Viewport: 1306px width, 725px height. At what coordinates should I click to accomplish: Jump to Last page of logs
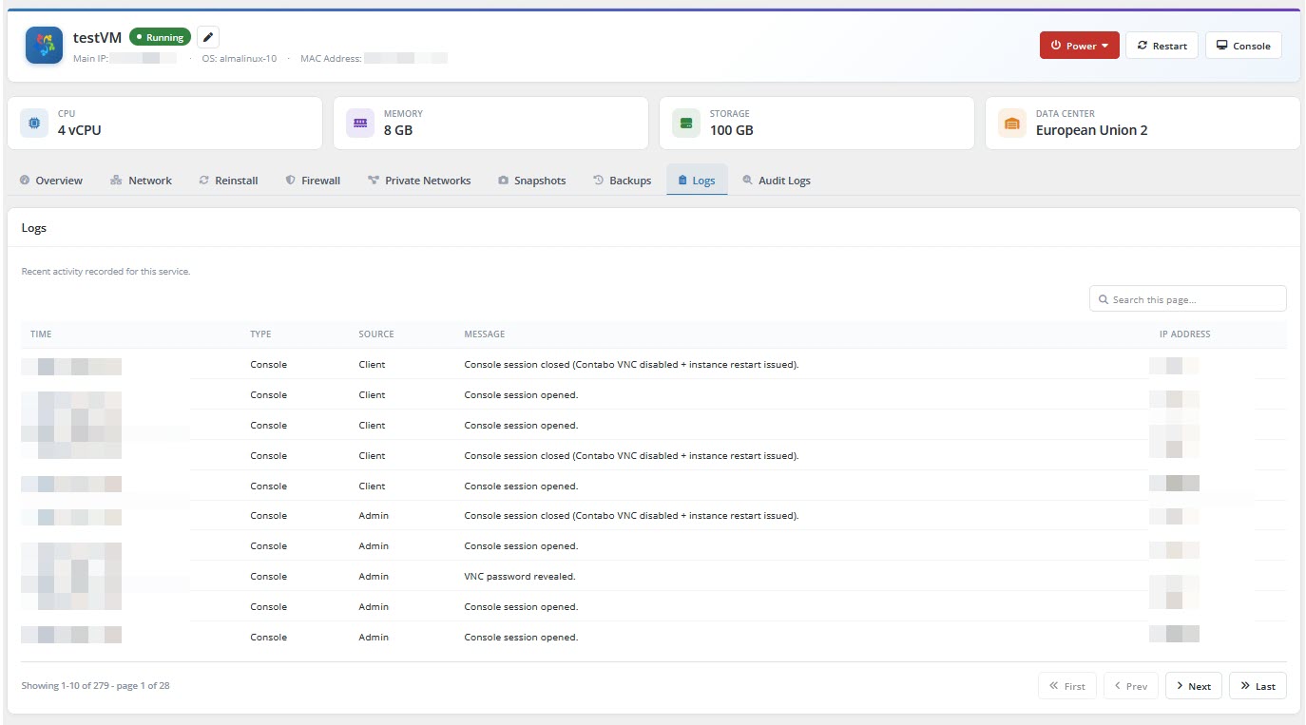pyautogui.click(x=1258, y=686)
